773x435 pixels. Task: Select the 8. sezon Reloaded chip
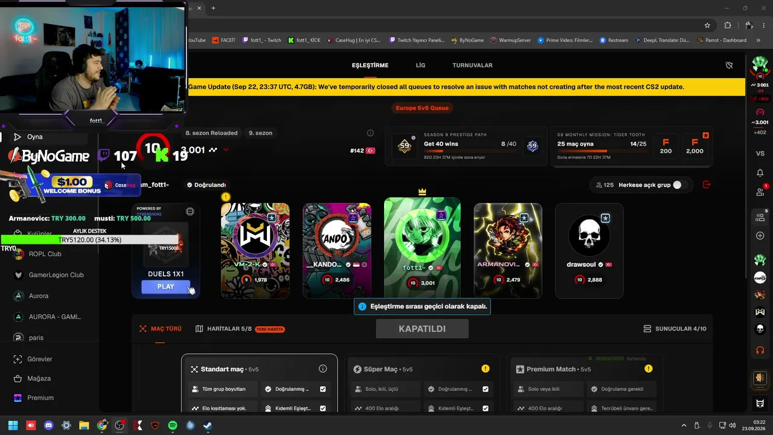pyautogui.click(x=211, y=133)
